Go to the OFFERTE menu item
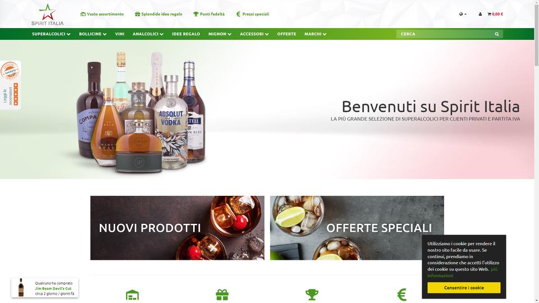Viewport: 539px width, 303px height. (x=287, y=34)
